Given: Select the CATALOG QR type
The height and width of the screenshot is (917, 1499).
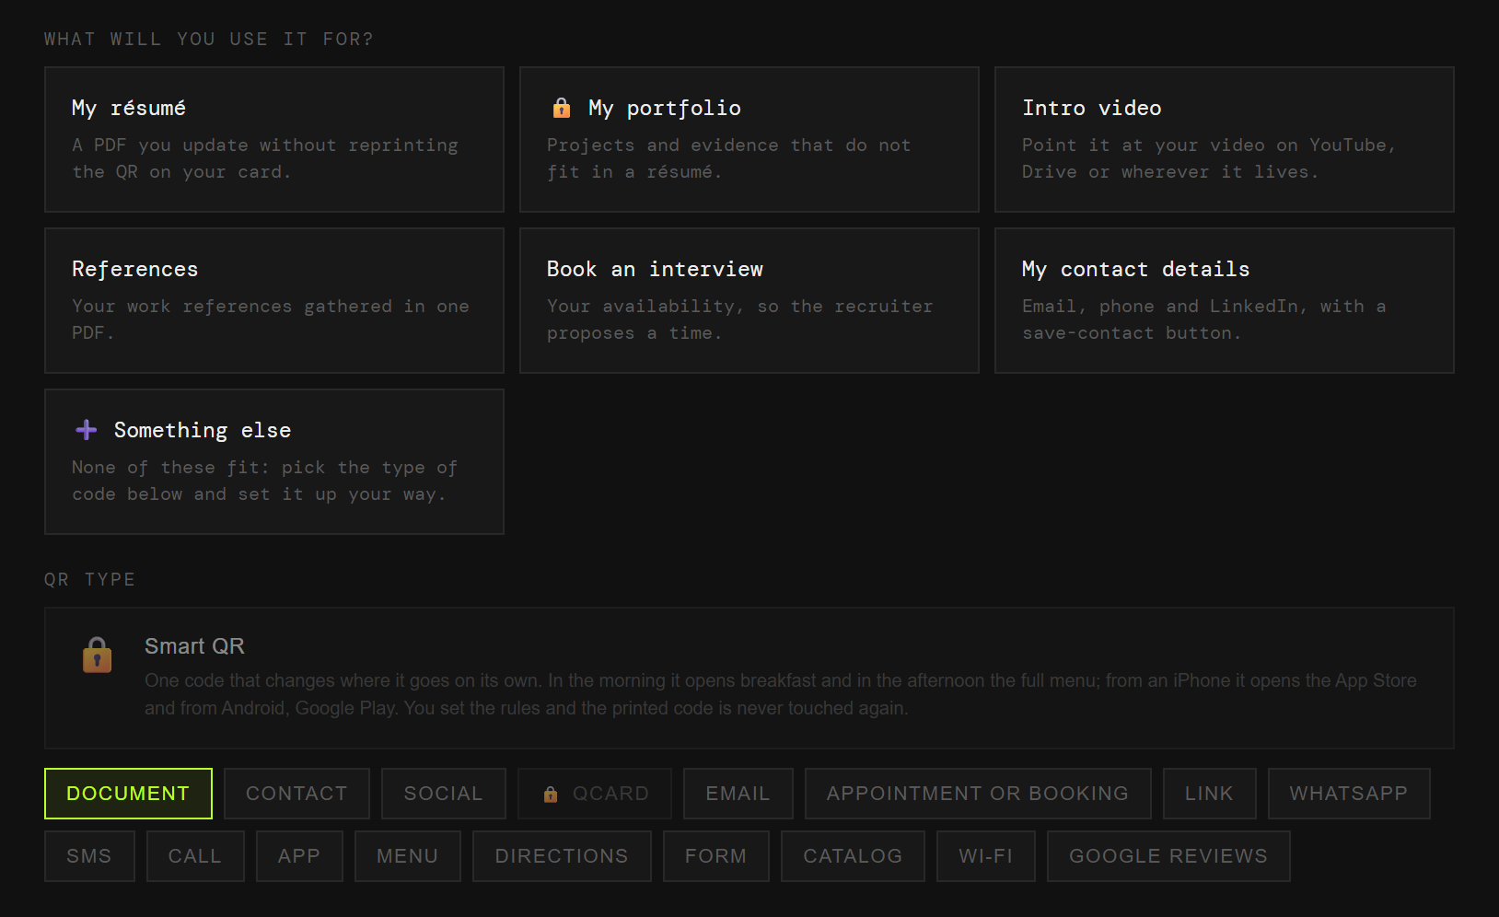Looking at the screenshot, I should click(853, 856).
